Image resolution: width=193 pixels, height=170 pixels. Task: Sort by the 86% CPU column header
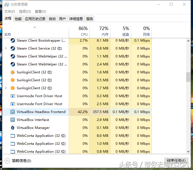[x=79, y=32]
